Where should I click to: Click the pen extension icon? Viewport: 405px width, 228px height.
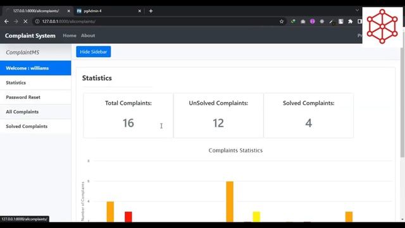pos(332,22)
